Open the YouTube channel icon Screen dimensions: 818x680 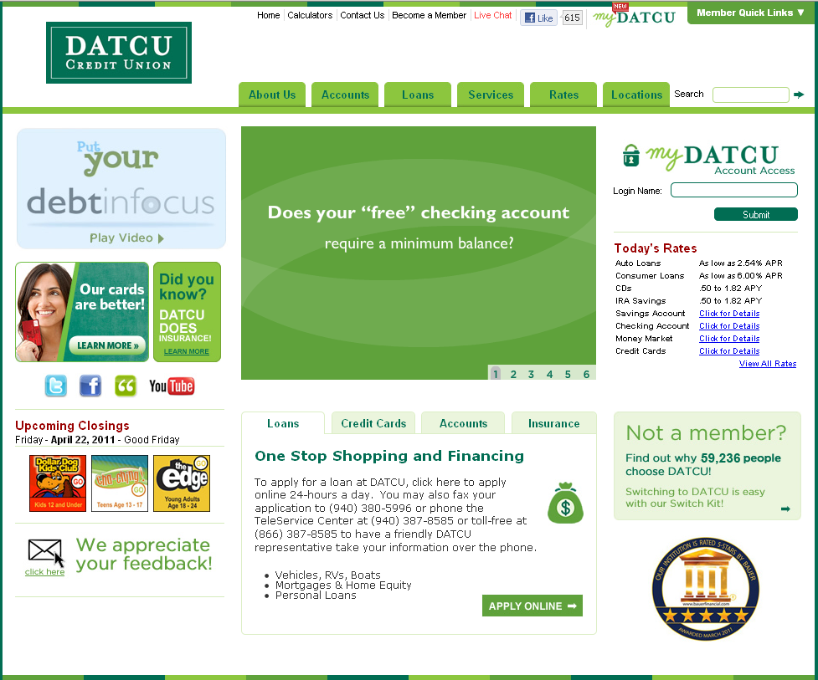point(172,386)
